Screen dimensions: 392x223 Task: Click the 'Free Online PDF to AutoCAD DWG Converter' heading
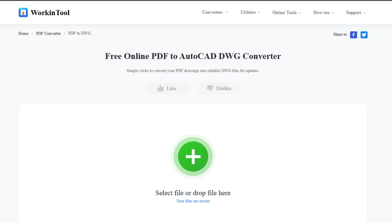pos(193,56)
